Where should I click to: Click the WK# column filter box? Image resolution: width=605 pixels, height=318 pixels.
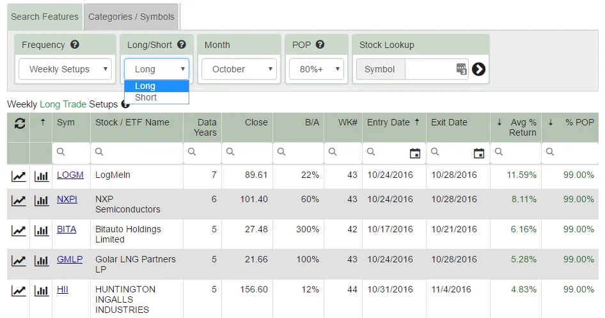[343, 153]
